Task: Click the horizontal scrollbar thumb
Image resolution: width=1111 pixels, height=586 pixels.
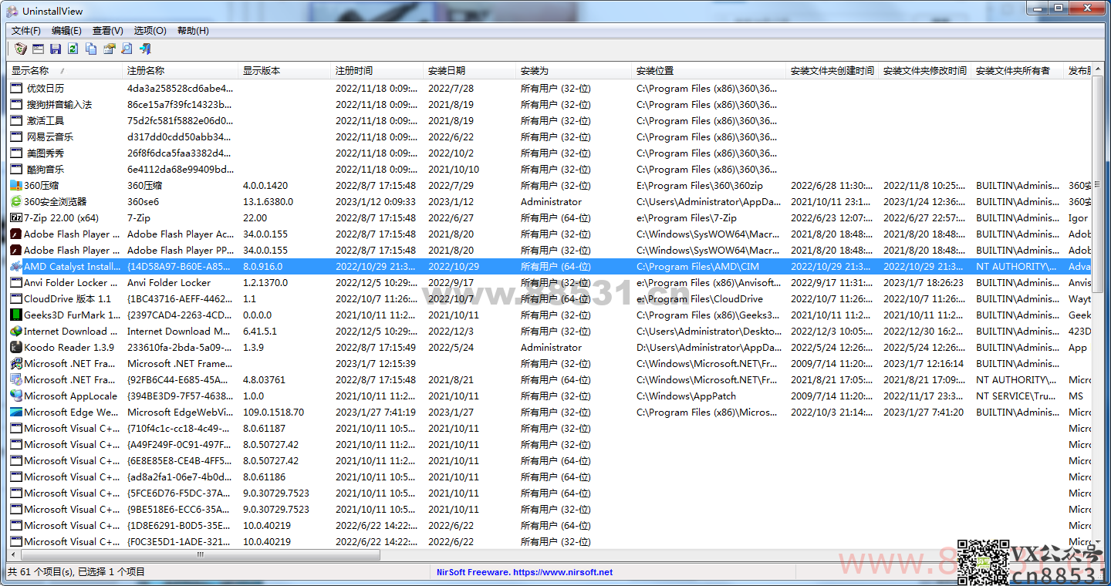Action: click(x=201, y=554)
